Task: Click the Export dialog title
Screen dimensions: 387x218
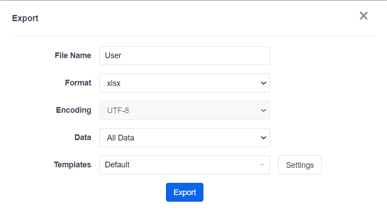Action: [x=25, y=18]
